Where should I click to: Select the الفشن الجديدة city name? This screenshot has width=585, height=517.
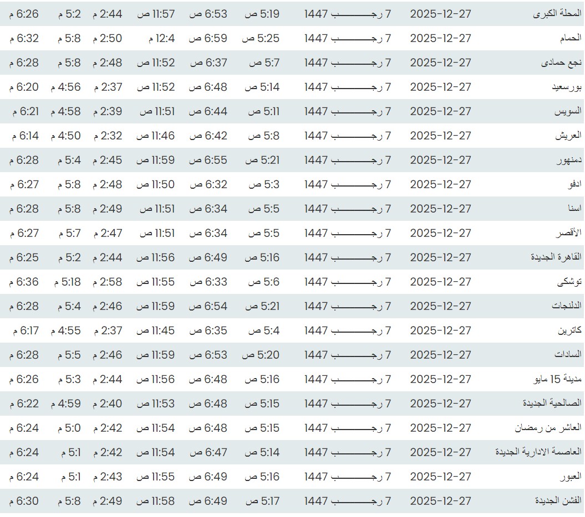[x=558, y=501]
